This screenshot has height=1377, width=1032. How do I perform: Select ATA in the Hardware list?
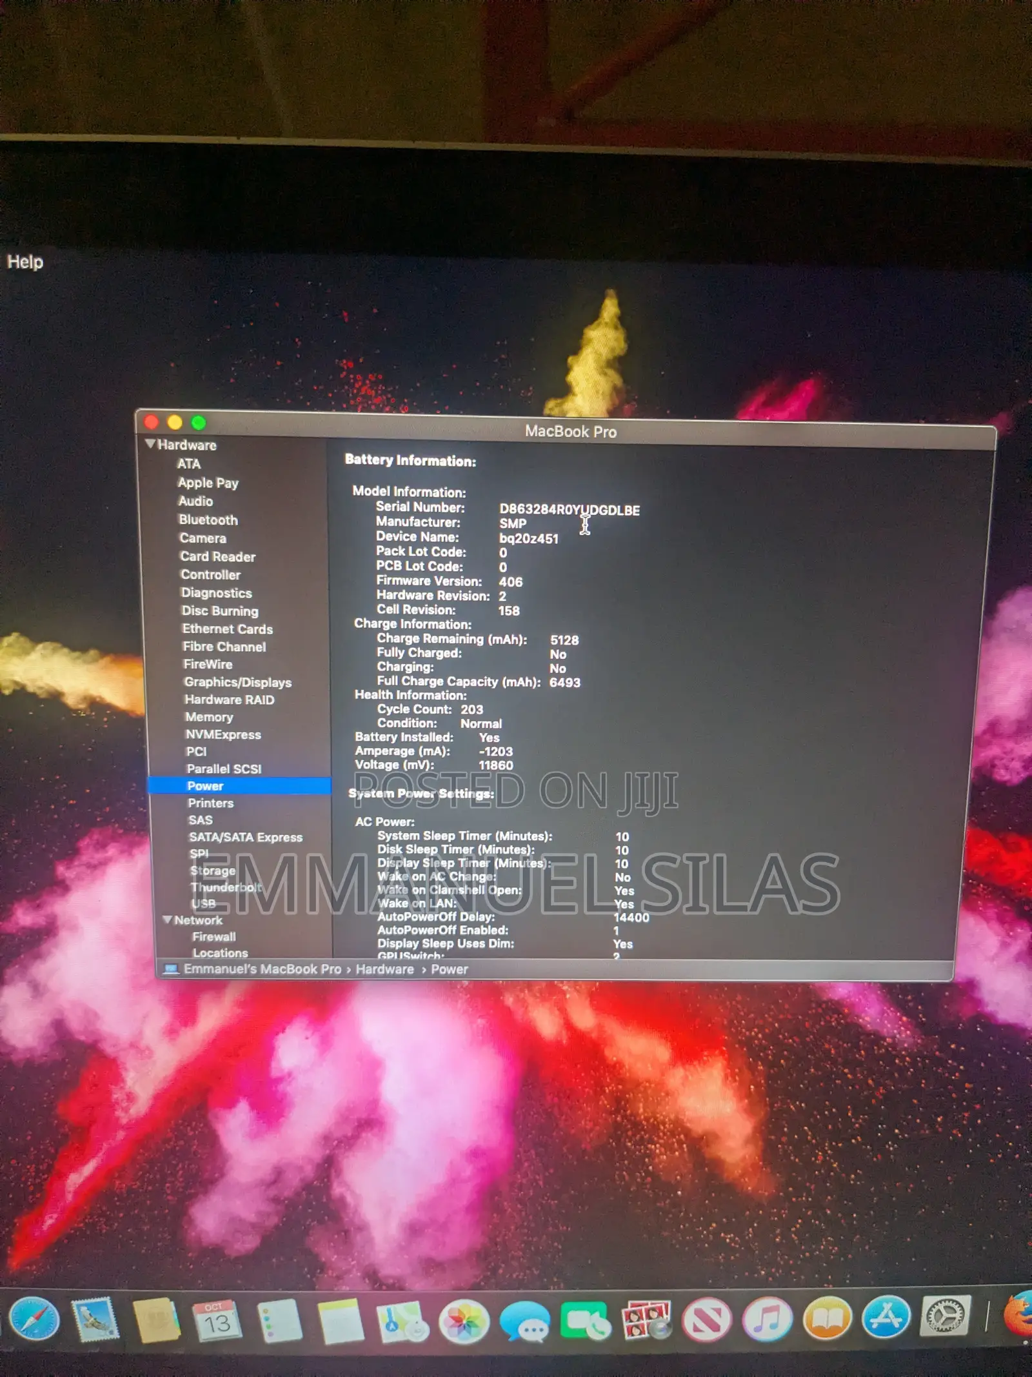[x=189, y=464]
